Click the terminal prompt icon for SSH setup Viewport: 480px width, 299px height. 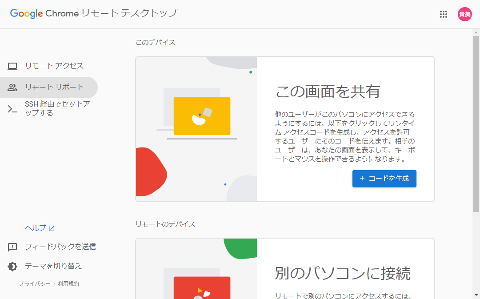(x=12, y=109)
